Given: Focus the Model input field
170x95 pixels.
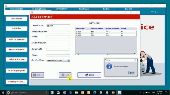Looking at the screenshot, I should pyautogui.click(x=58, y=37).
